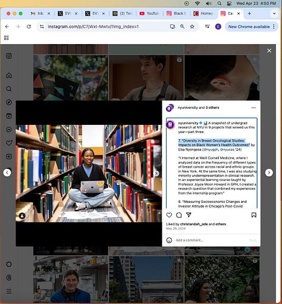The height and width of the screenshot is (304, 282).
Task: Open media control icon in Chrome toolbar
Action: (x=208, y=26)
